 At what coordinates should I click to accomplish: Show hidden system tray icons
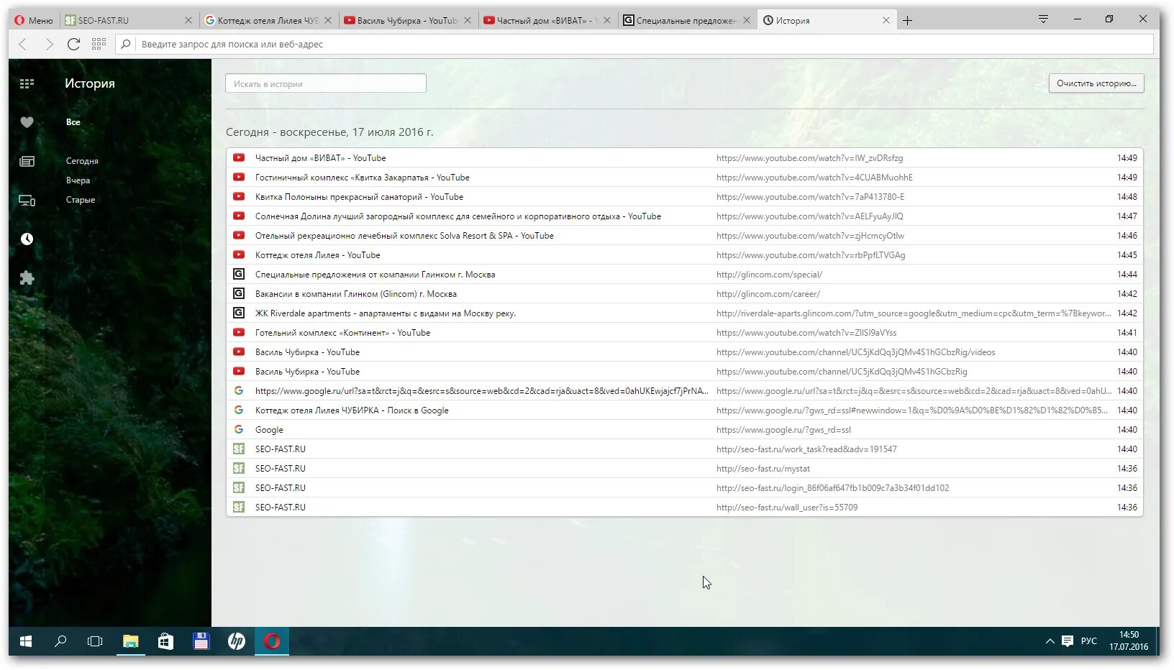tap(1050, 641)
